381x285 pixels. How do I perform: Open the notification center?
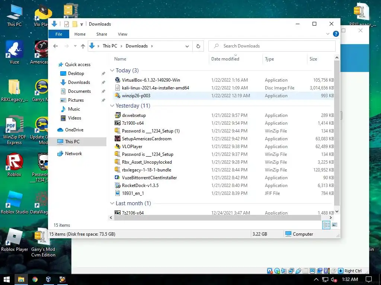click(x=369, y=279)
